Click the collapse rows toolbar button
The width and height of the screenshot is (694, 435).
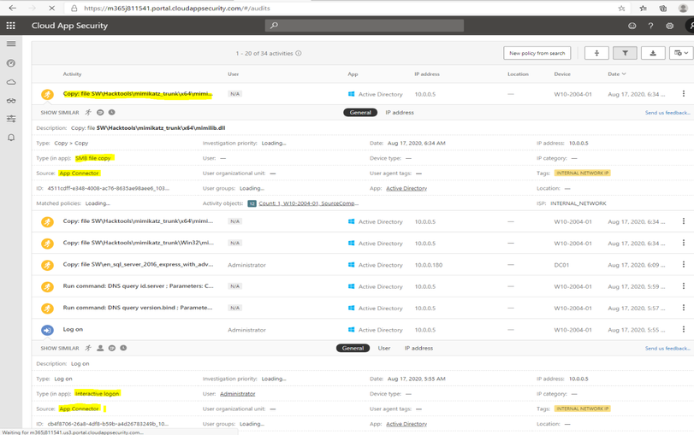[x=596, y=53]
